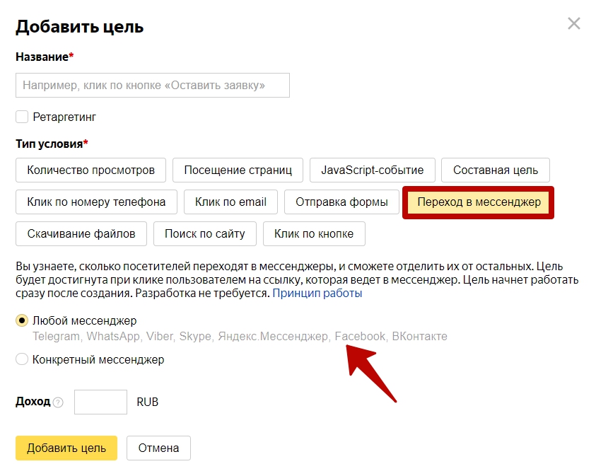Click the yellow Добавить цель button
Screen dimensions: 596x476
(66, 448)
